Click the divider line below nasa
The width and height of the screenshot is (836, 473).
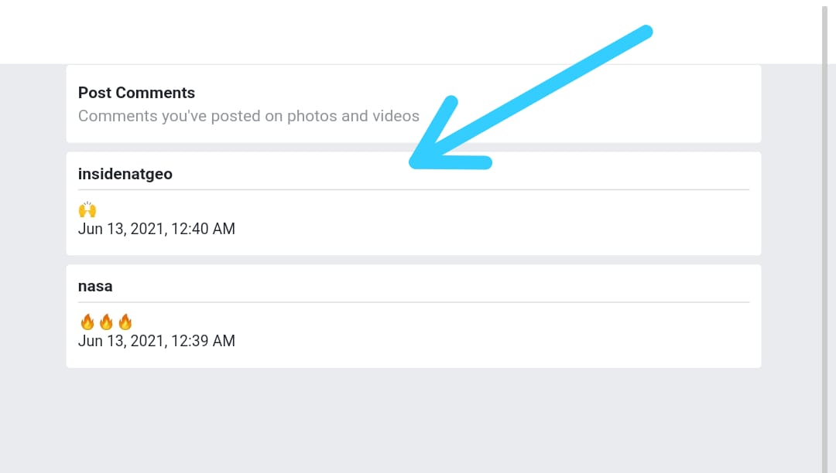point(413,302)
